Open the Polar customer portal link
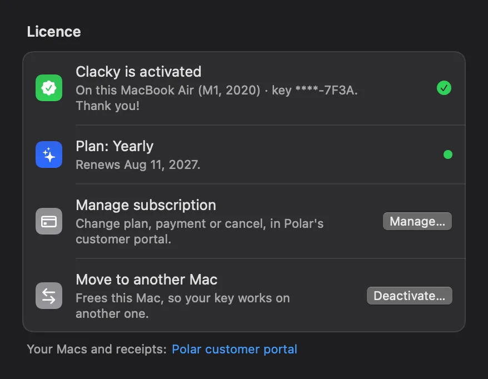The width and height of the screenshot is (488, 379). tap(235, 349)
